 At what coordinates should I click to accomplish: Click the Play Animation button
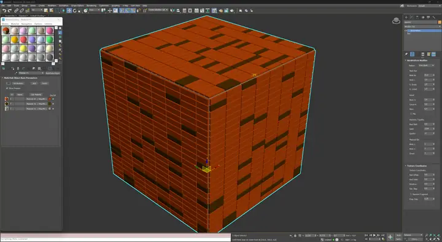[x=374, y=235]
